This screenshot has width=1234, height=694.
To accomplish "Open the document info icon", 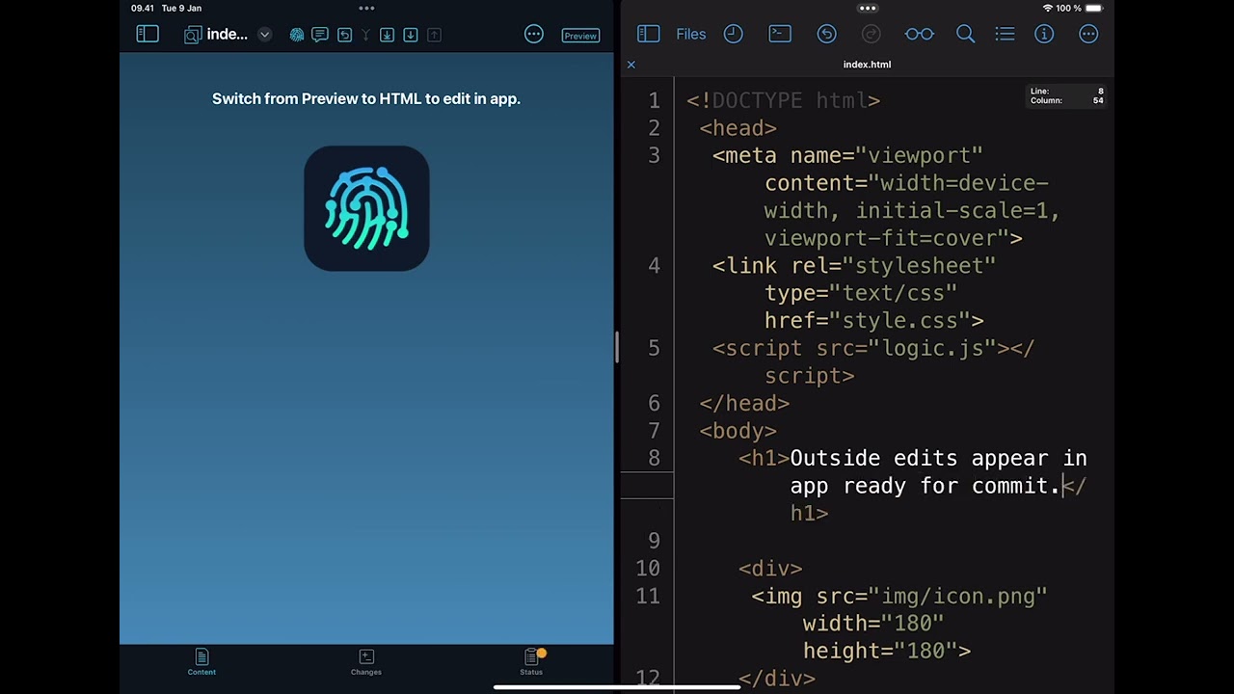I will [x=1044, y=34].
